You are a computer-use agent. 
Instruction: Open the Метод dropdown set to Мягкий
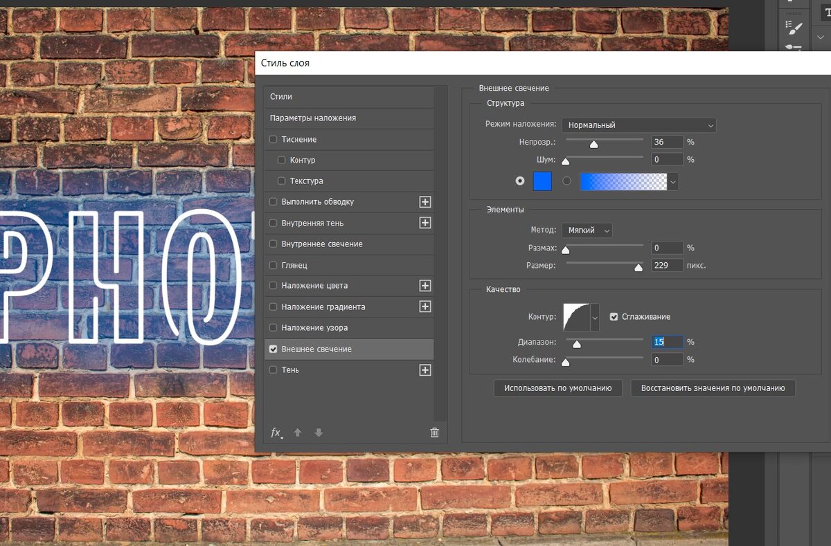pos(587,230)
